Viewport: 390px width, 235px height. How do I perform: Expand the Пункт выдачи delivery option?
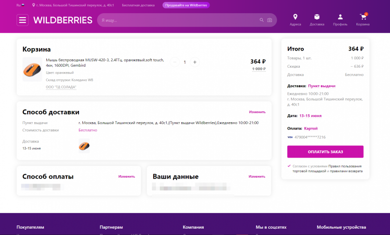(321, 86)
